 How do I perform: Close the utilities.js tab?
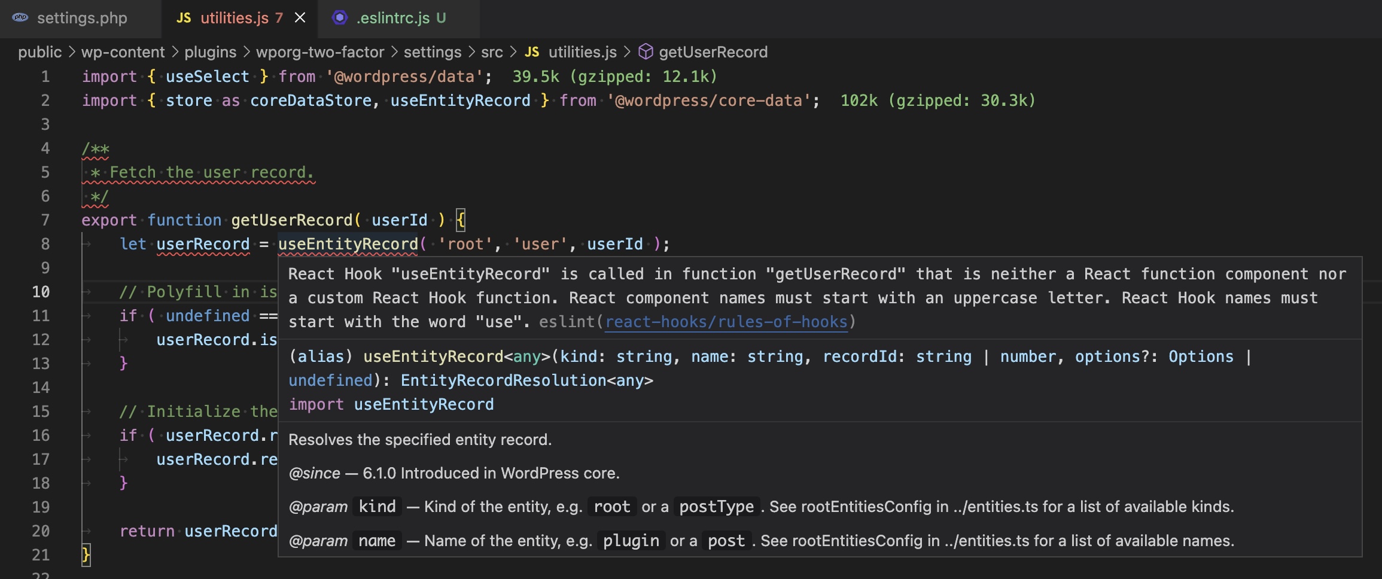pyautogui.click(x=300, y=18)
